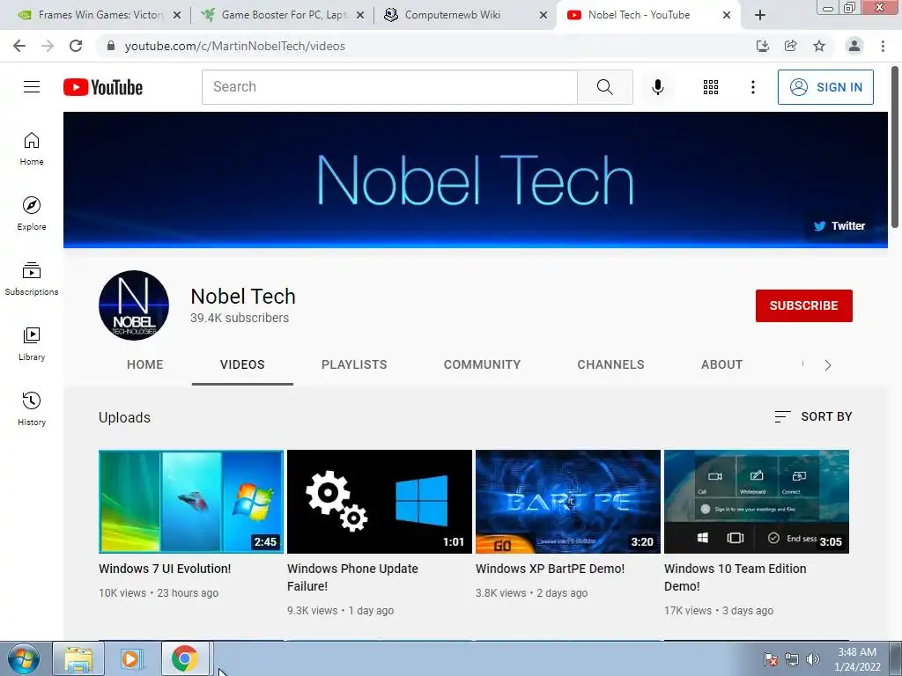Switch to Game Booster For PC tab
Image resolution: width=902 pixels, height=676 pixels.
282,15
